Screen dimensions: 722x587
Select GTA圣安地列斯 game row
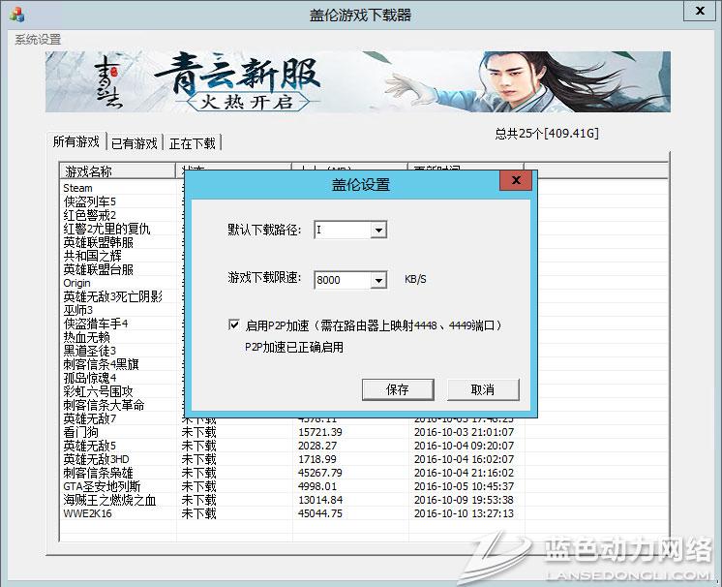pyautogui.click(x=102, y=486)
